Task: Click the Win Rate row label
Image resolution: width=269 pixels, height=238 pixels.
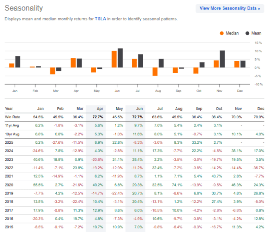Action: (12, 117)
